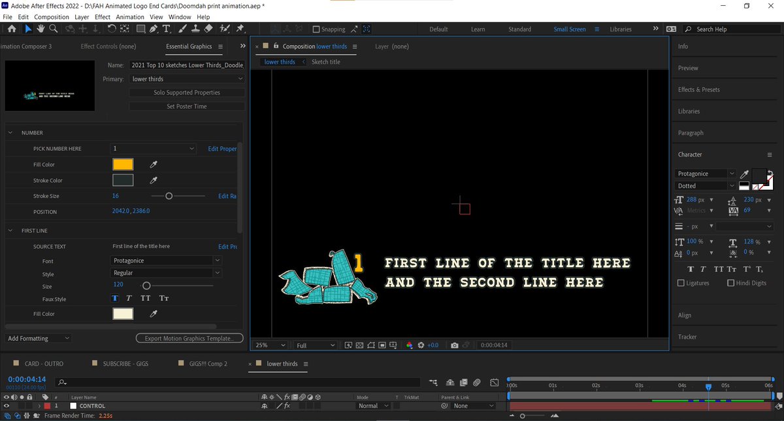Enable Hindi Digits checkbox
Screen dimensions: 784x421
[730, 283]
